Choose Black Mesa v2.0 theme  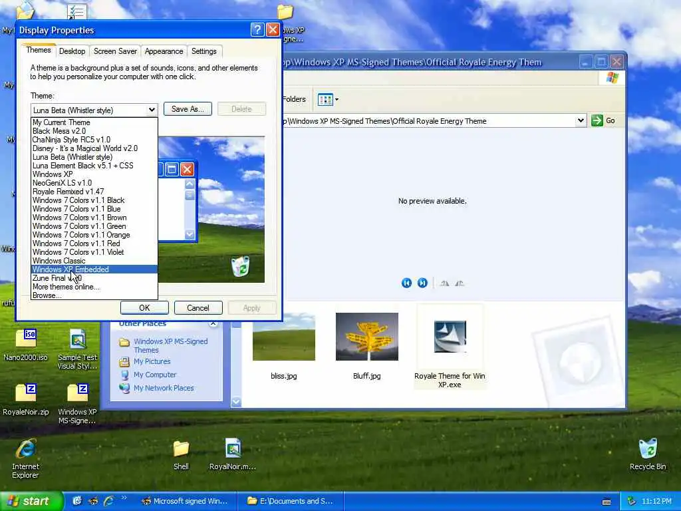click(94, 131)
